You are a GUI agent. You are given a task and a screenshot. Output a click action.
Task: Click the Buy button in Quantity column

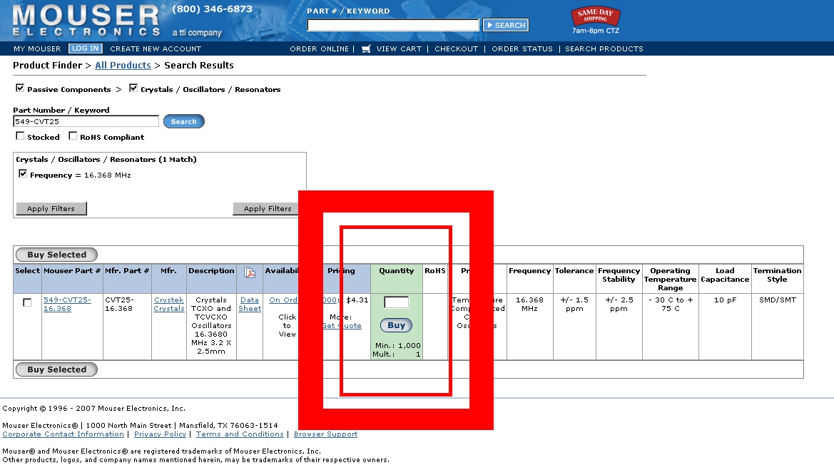[396, 325]
